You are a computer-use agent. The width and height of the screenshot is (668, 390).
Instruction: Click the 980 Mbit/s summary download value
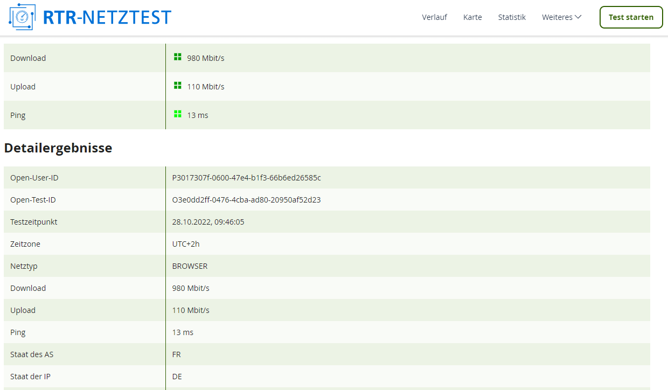(205, 58)
